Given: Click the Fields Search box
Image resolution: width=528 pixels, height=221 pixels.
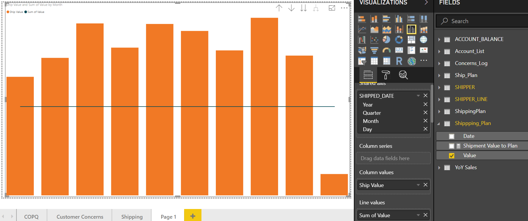Looking at the screenshot, I should (482, 21).
